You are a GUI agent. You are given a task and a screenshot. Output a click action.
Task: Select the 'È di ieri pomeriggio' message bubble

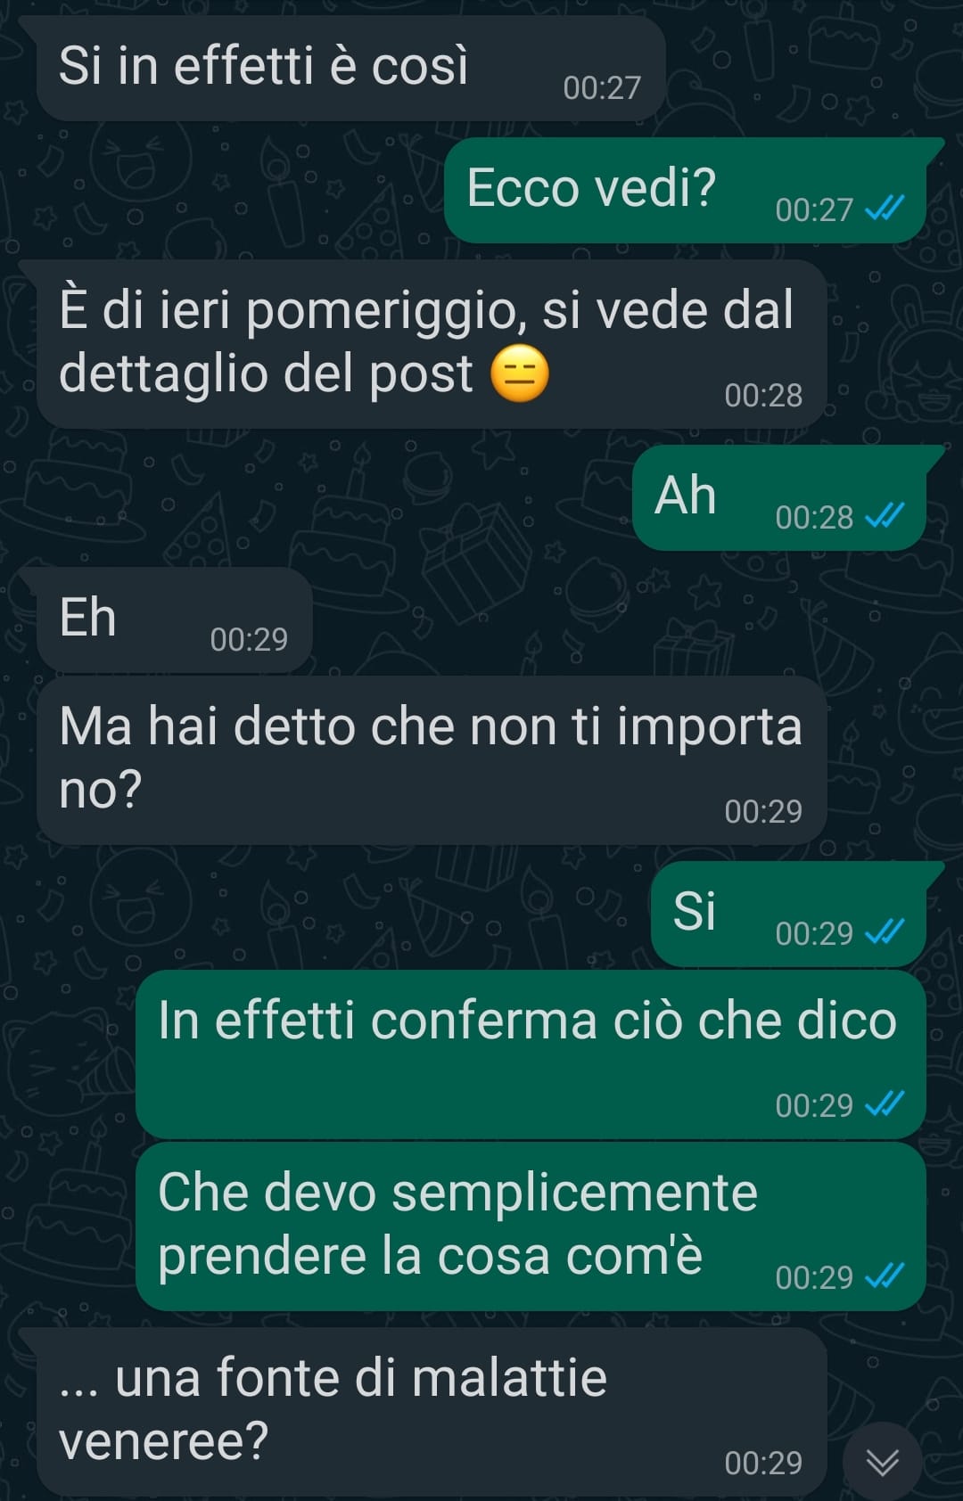[x=432, y=344]
